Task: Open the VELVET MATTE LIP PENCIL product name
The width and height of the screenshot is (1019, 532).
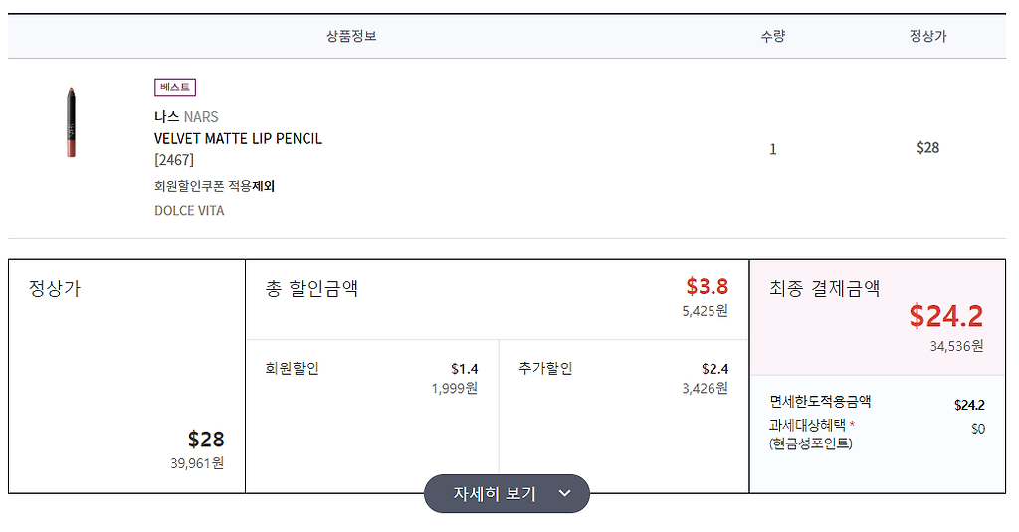Action: point(238,139)
